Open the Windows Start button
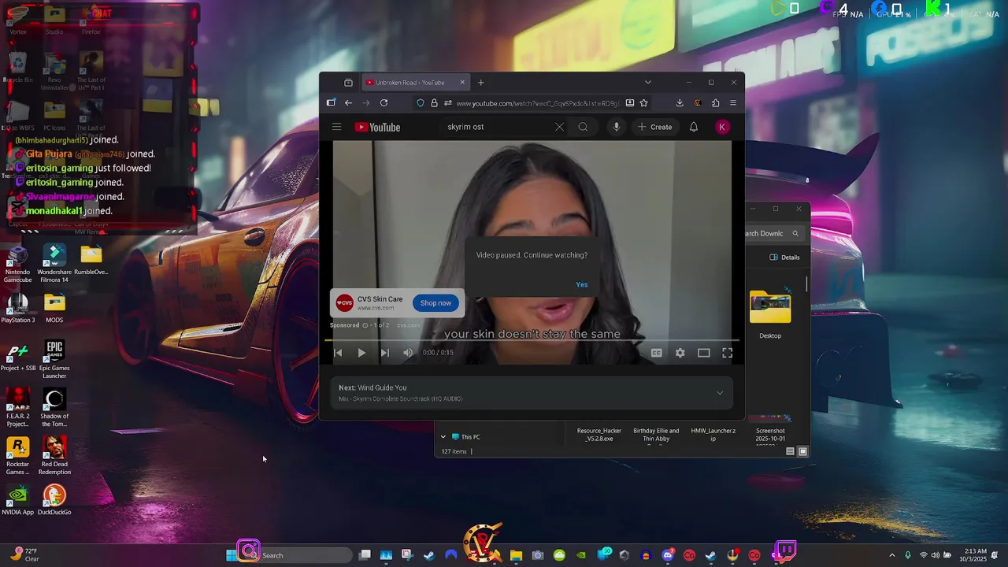The width and height of the screenshot is (1008, 567). [x=232, y=555]
